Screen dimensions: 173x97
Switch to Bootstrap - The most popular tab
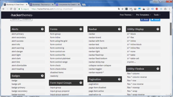41,5
